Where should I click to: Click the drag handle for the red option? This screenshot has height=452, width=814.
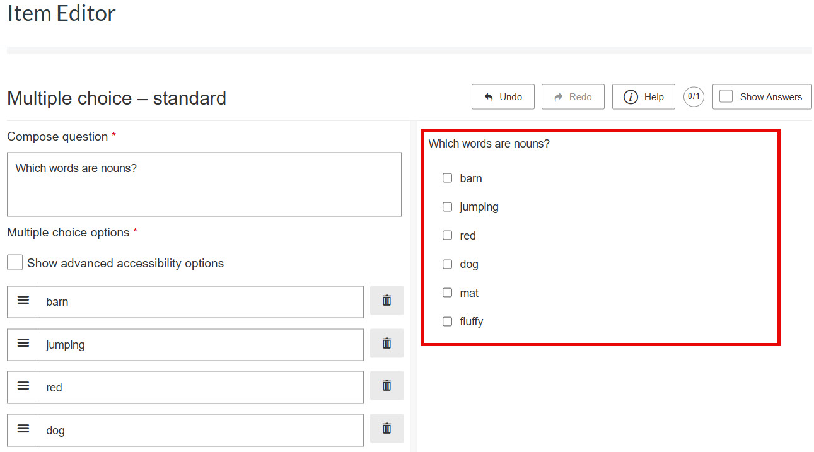(23, 387)
